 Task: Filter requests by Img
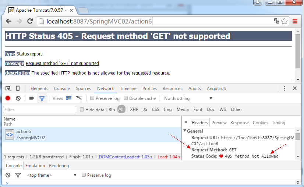[x=168, y=109]
